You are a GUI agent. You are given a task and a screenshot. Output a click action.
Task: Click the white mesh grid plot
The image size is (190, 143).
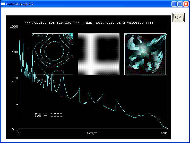(x=99, y=54)
